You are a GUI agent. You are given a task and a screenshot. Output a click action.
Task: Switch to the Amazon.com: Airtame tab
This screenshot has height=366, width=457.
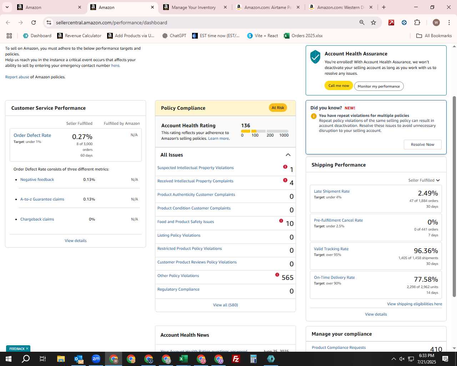pyautogui.click(x=268, y=7)
